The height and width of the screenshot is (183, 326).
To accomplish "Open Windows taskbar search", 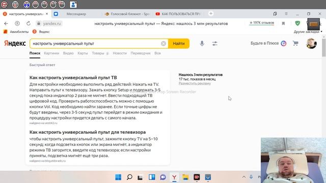I will (x=129, y=177).
